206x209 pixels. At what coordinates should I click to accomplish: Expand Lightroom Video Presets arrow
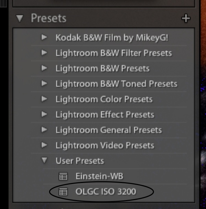click(x=44, y=146)
